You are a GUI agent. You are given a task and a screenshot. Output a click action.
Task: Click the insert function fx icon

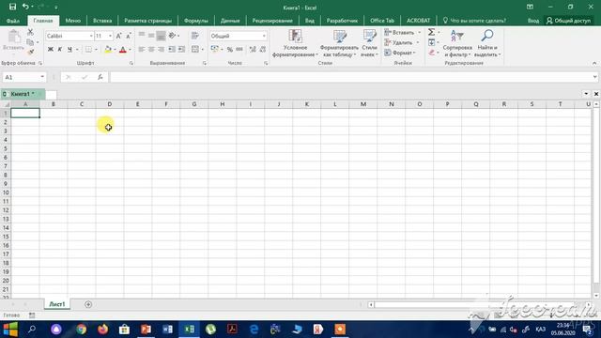coord(100,77)
